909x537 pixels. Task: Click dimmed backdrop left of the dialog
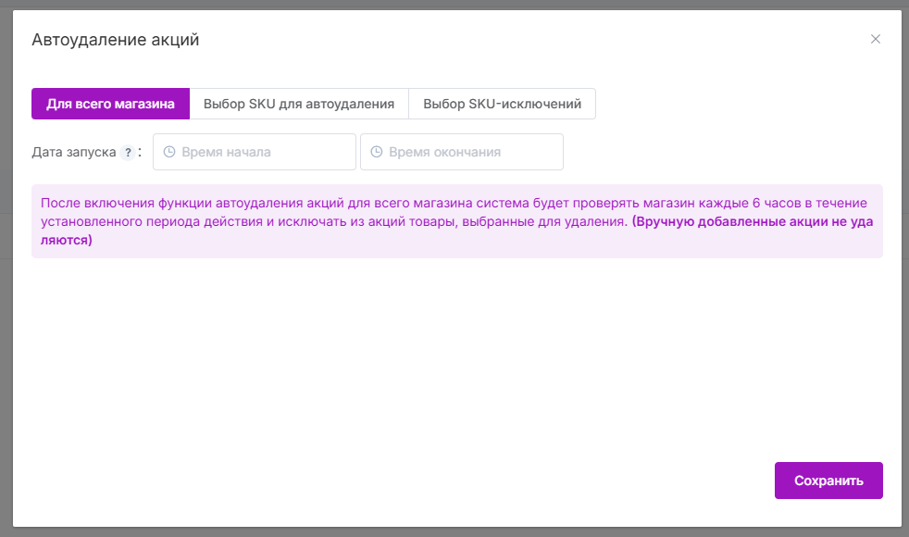coord(5,278)
